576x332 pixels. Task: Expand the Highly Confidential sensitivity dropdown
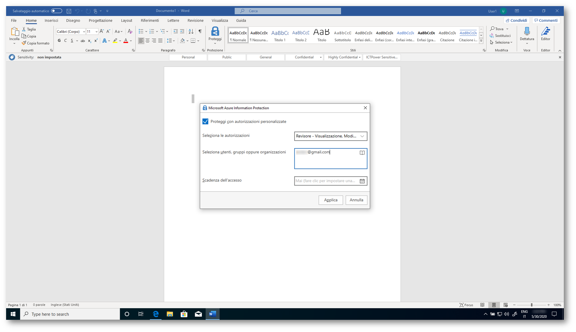(x=360, y=57)
